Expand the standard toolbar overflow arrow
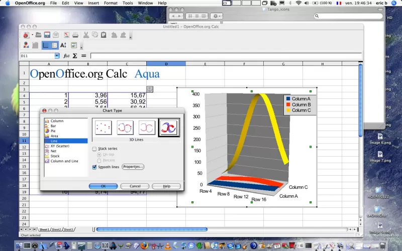Screen dimensions: 402x251 click(131, 36)
